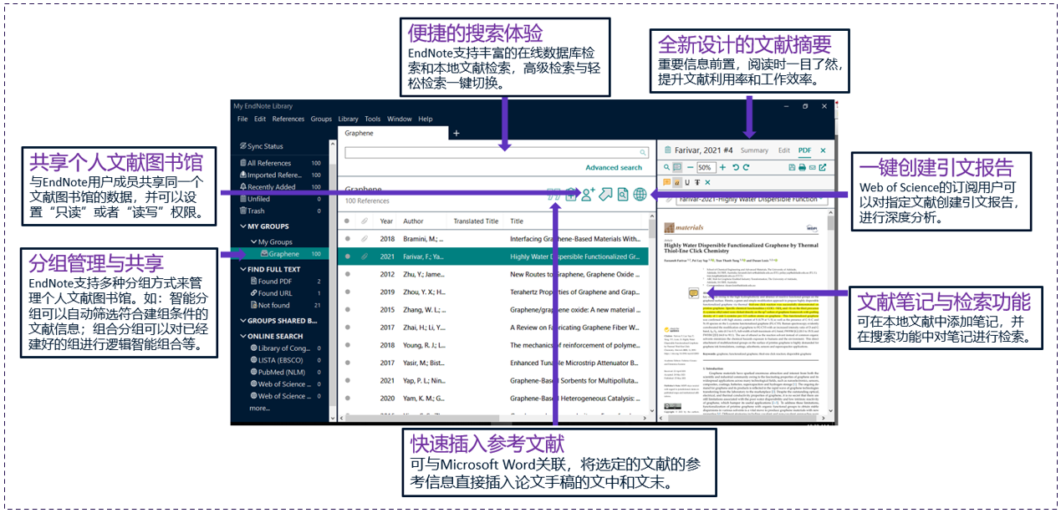Screen dimensions: 1061x513
Task: Select the Graphene group in sidebar
Action: pos(283,254)
